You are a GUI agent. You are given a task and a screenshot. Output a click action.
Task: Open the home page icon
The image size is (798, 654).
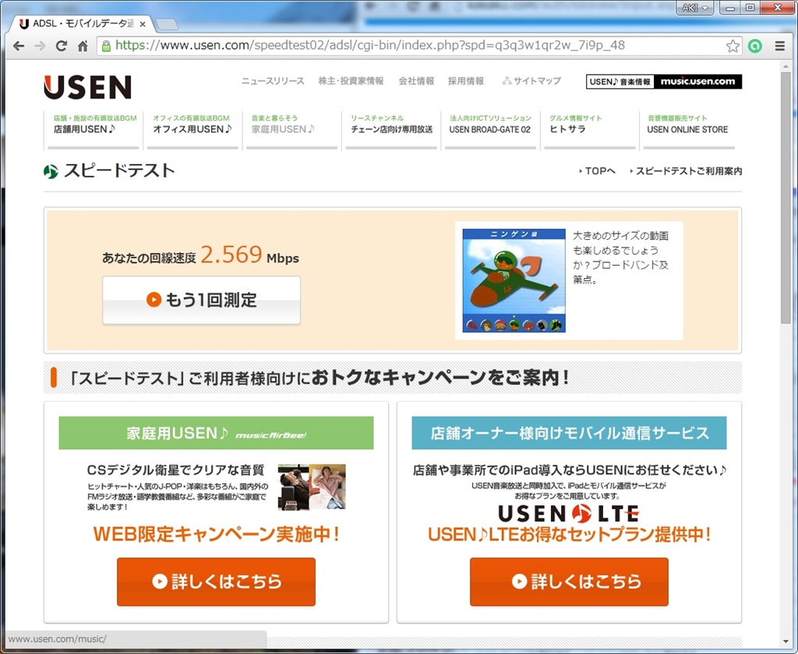click(83, 46)
